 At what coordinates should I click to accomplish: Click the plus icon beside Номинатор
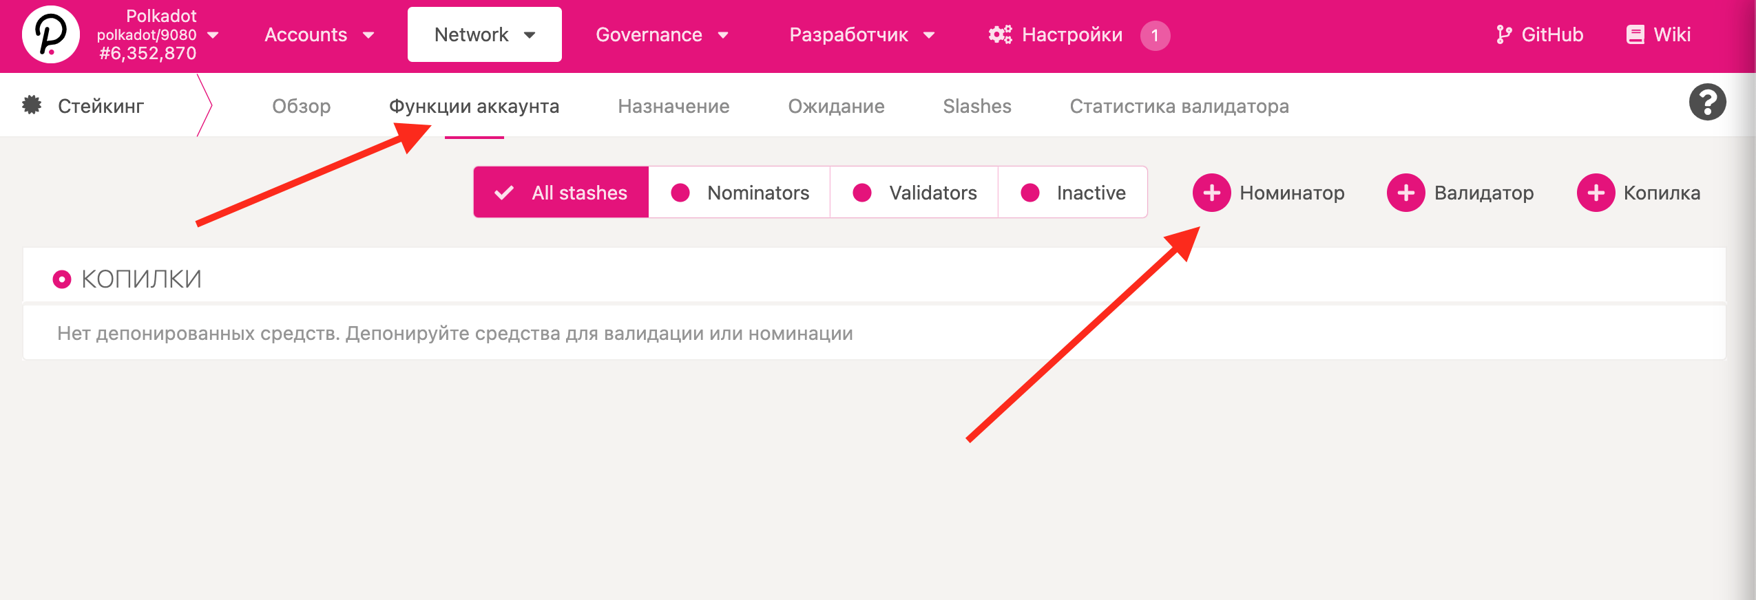1211,193
